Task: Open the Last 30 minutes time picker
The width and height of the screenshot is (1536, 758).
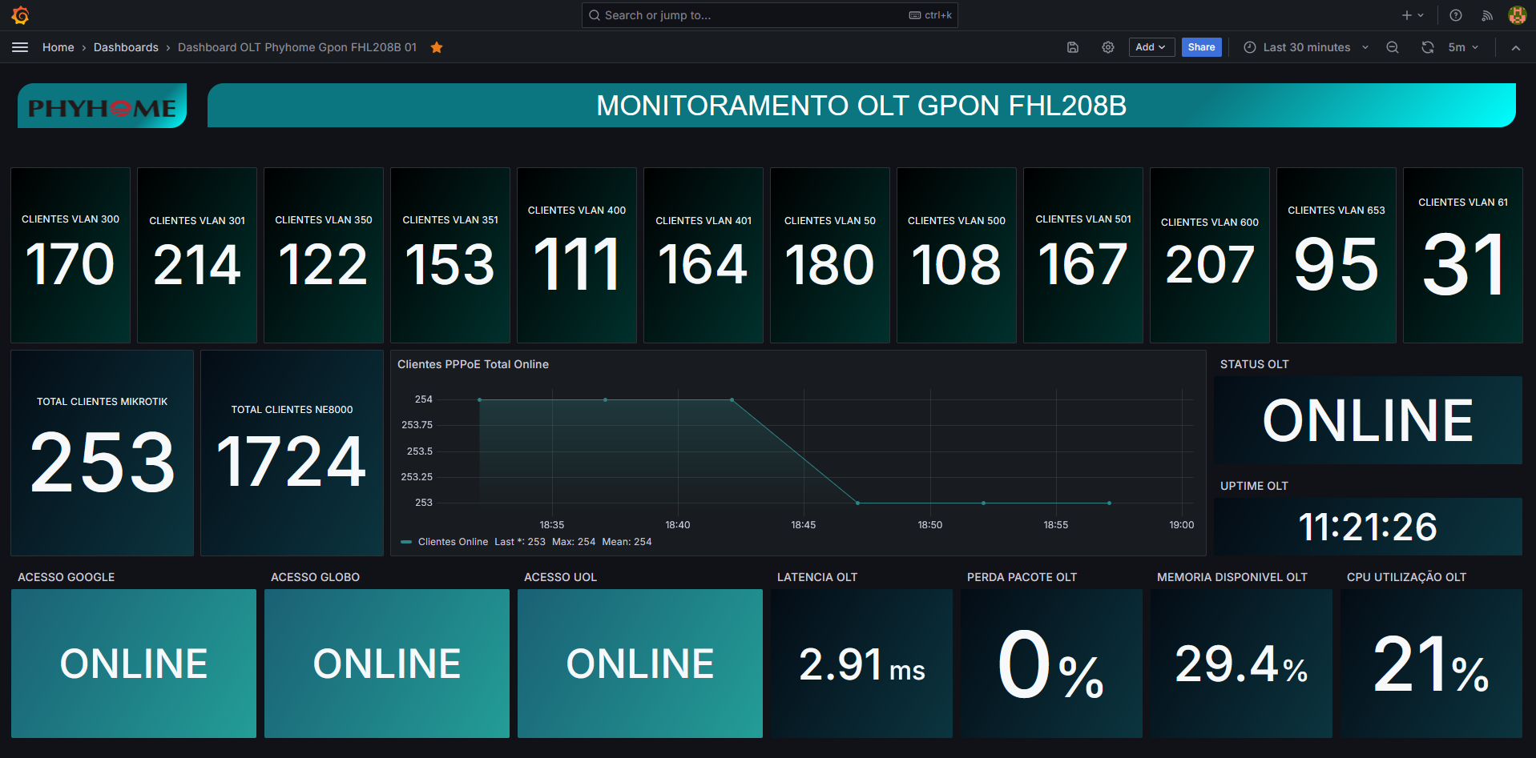Action: 1306,47
